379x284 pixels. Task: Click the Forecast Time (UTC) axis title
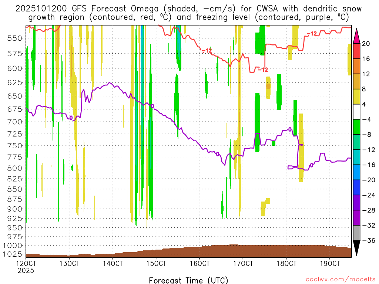(x=188, y=280)
